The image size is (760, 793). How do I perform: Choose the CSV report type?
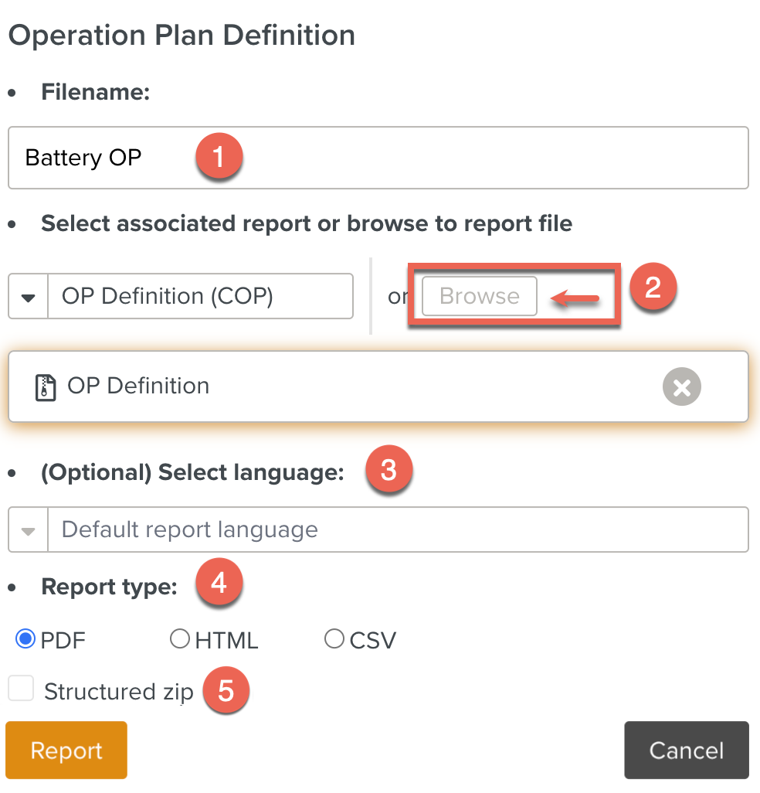point(334,639)
